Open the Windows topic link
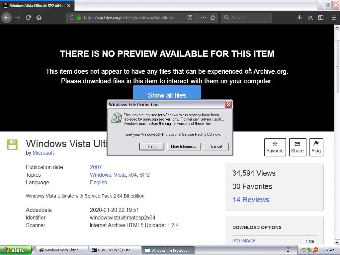Viewport: 340px width, 255px height. (x=100, y=175)
